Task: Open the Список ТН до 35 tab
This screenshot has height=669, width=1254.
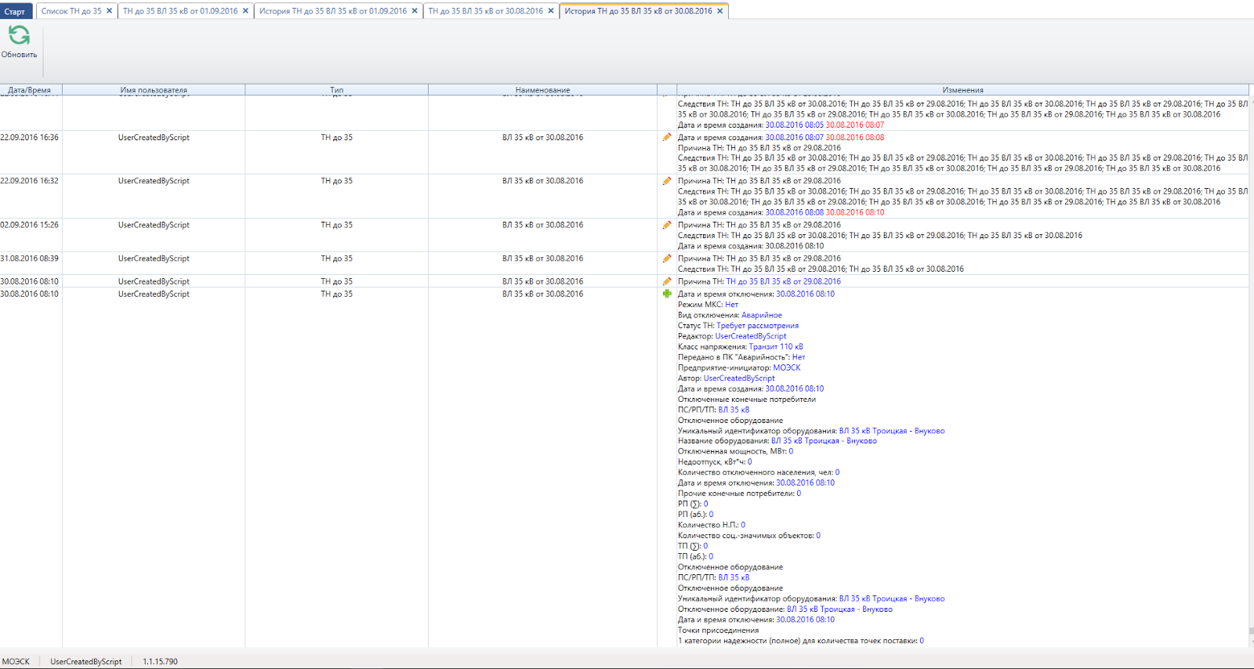Action: coord(71,11)
